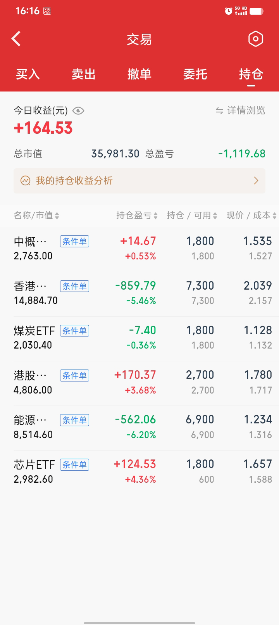Open 条件单 tag for 芯片ETF

74,464
